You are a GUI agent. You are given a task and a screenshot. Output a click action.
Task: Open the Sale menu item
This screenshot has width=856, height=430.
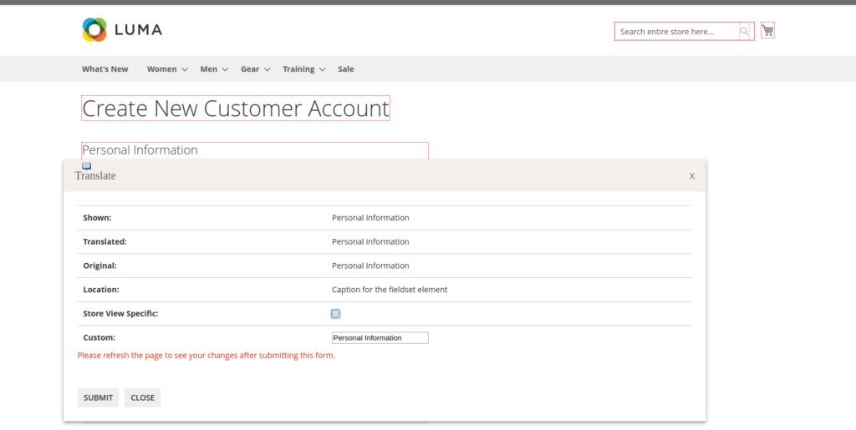click(x=345, y=69)
